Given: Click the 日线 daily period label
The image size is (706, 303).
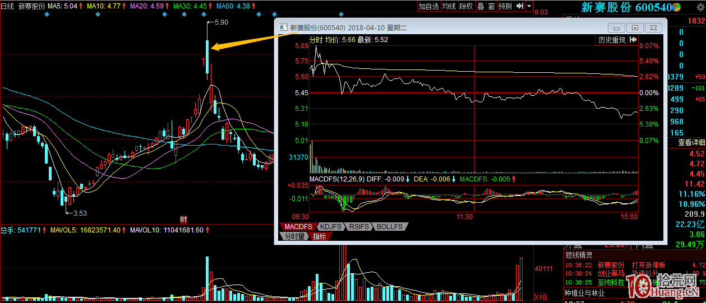Looking at the screenshot, I should (7, 6).
